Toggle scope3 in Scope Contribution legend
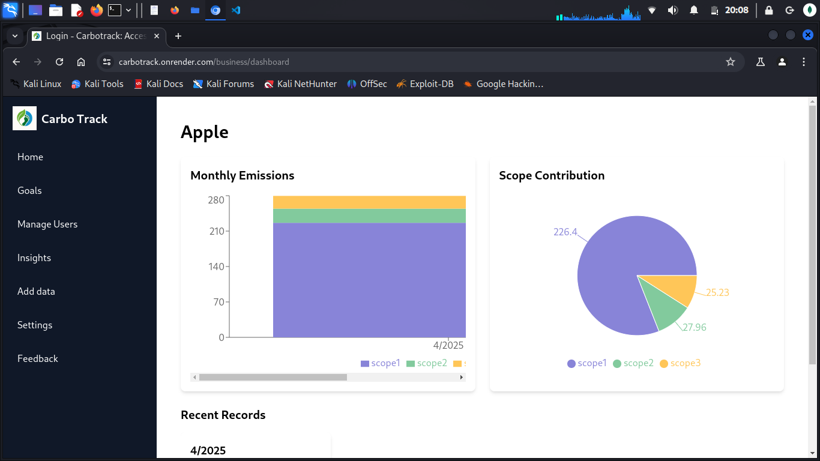820x461 pixels. tap(680, 363)
